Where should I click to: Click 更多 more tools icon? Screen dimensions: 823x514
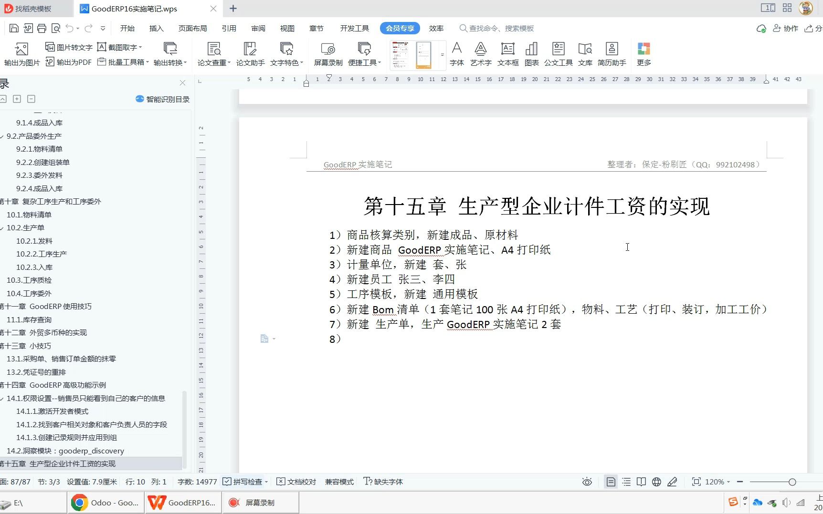[x=644, y=54]
